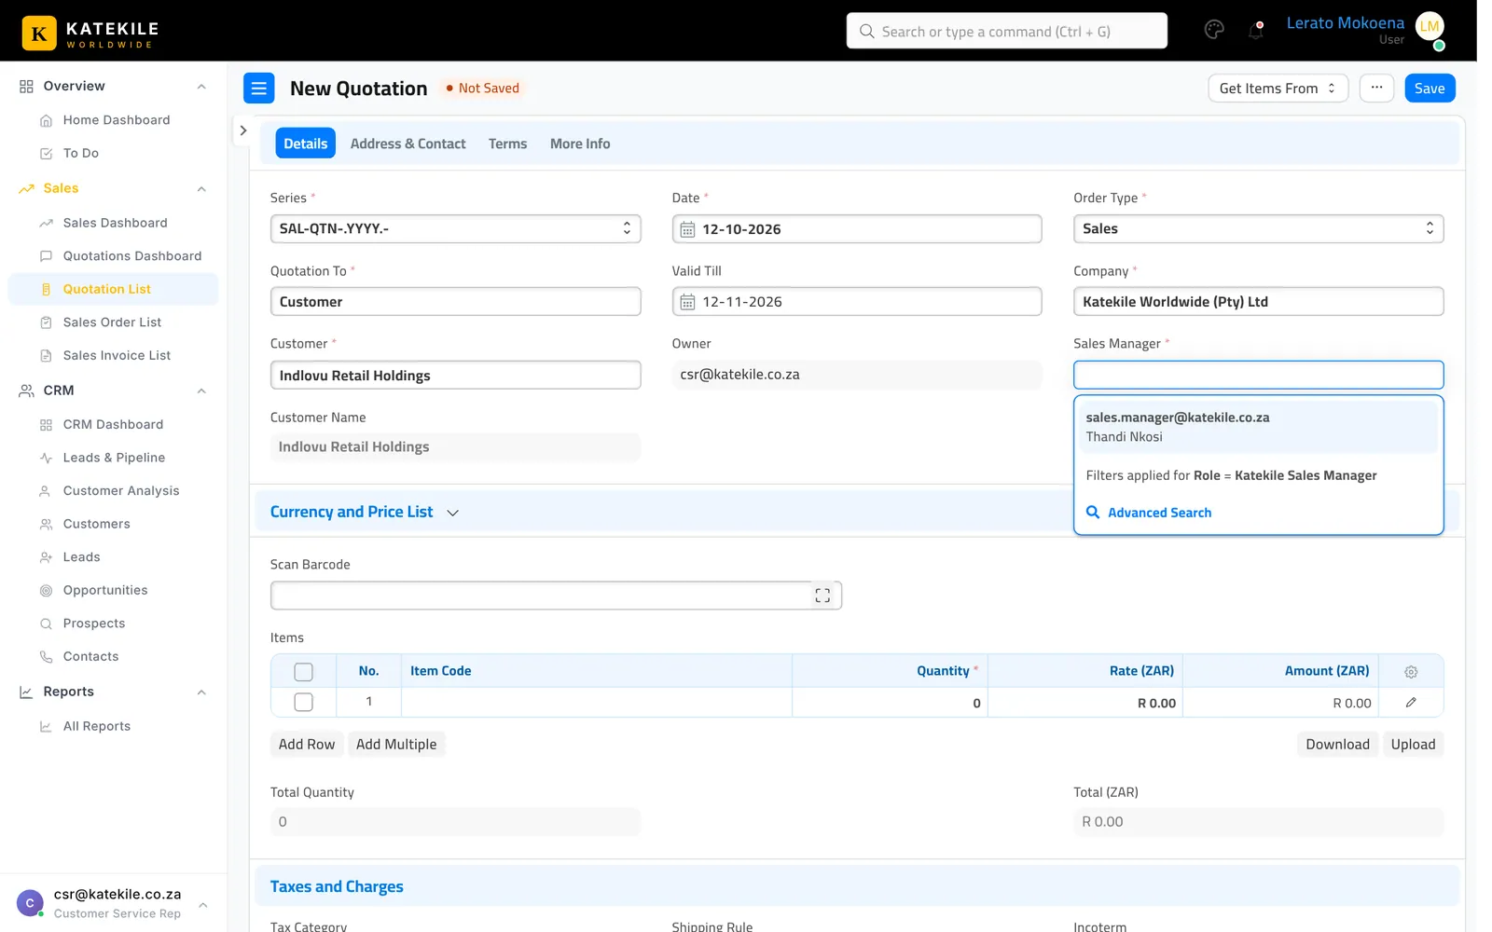Image resolution: width=1492 pixels, height=932 pixels.
Task: Switch to Address & Contact tab
Action: pyautogui.click(x=408, y=144)
